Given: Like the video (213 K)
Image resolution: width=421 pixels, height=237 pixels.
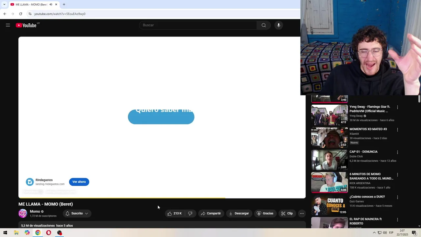Looking at the screenshot, I should 174,213.
